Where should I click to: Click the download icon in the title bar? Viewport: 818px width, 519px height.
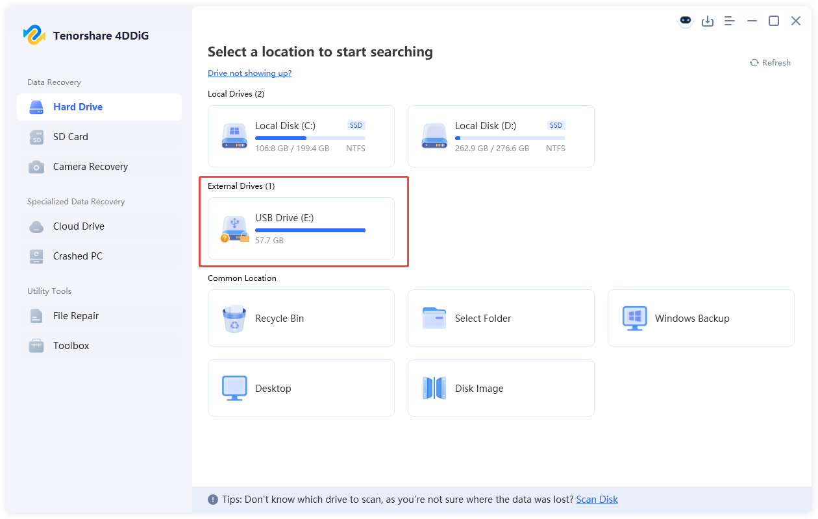[x=708, y=21]
